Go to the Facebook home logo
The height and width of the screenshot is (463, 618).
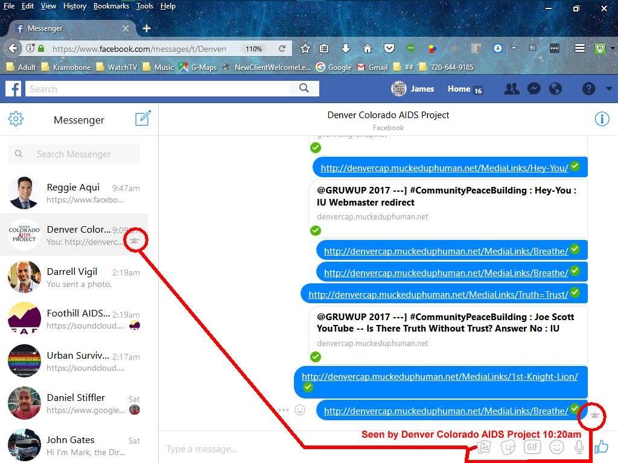coord(13,89)
